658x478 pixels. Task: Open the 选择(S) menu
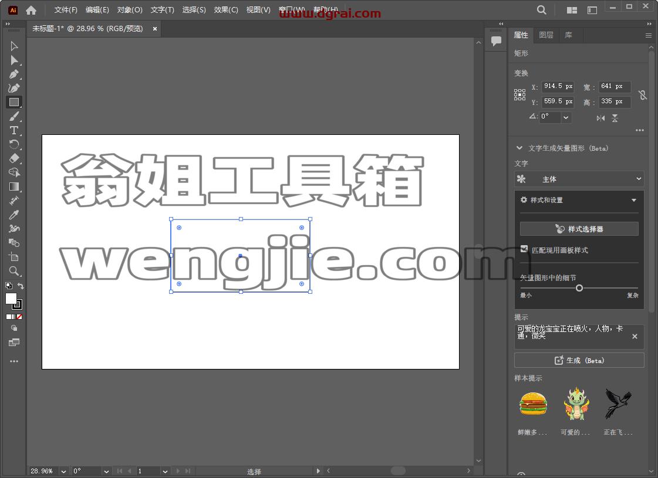pyautogui.click(x=194, y=9)
